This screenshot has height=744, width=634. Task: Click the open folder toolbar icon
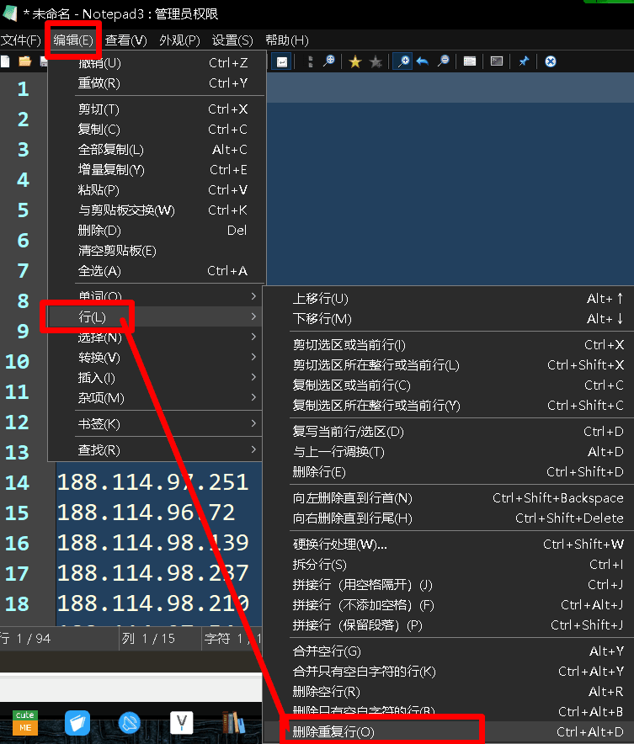24,61
